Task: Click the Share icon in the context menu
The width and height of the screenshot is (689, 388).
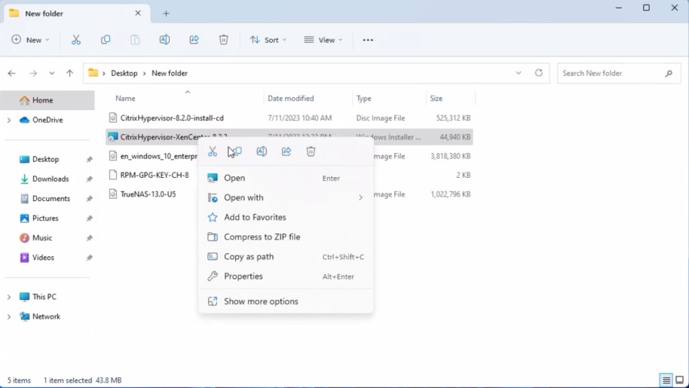Action: click(x=286, y=151)
